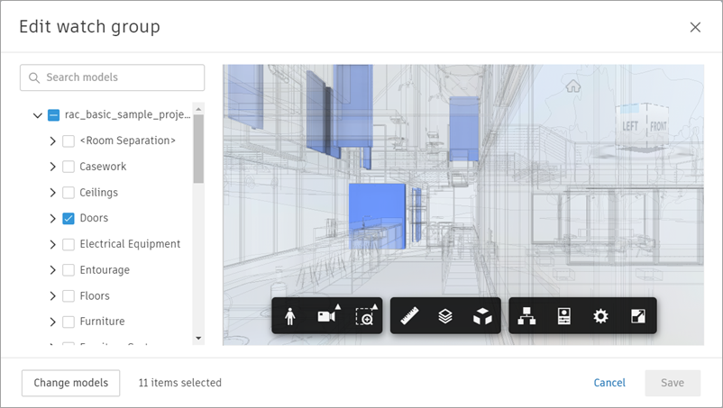Toggle the rac_basic_sample_project checkbox
Image resolution: width=723 pixels, height=408 pixels.
coord(53,115)
